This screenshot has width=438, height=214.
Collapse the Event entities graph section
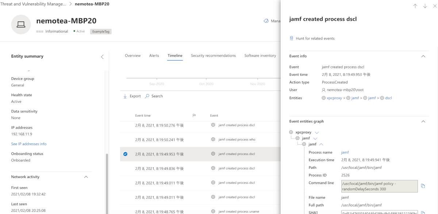(x=423, y=121)
